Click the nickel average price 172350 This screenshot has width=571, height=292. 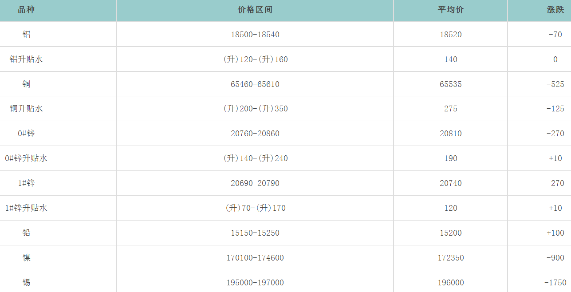(451, 258)
